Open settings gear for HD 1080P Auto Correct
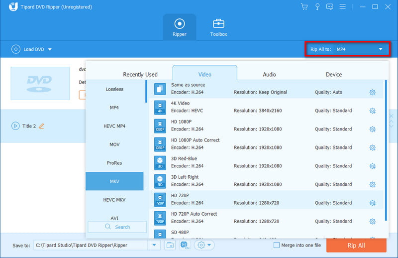Image resolution: width=398 pixels, height=258 pixels. coord(372,148)
